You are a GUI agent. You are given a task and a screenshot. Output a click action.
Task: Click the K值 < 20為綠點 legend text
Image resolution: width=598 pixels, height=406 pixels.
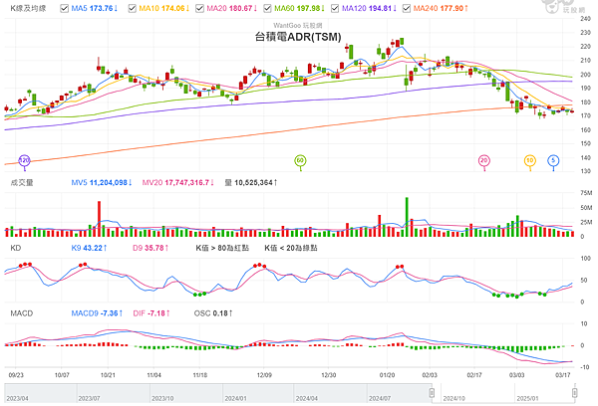click(291, 248)
